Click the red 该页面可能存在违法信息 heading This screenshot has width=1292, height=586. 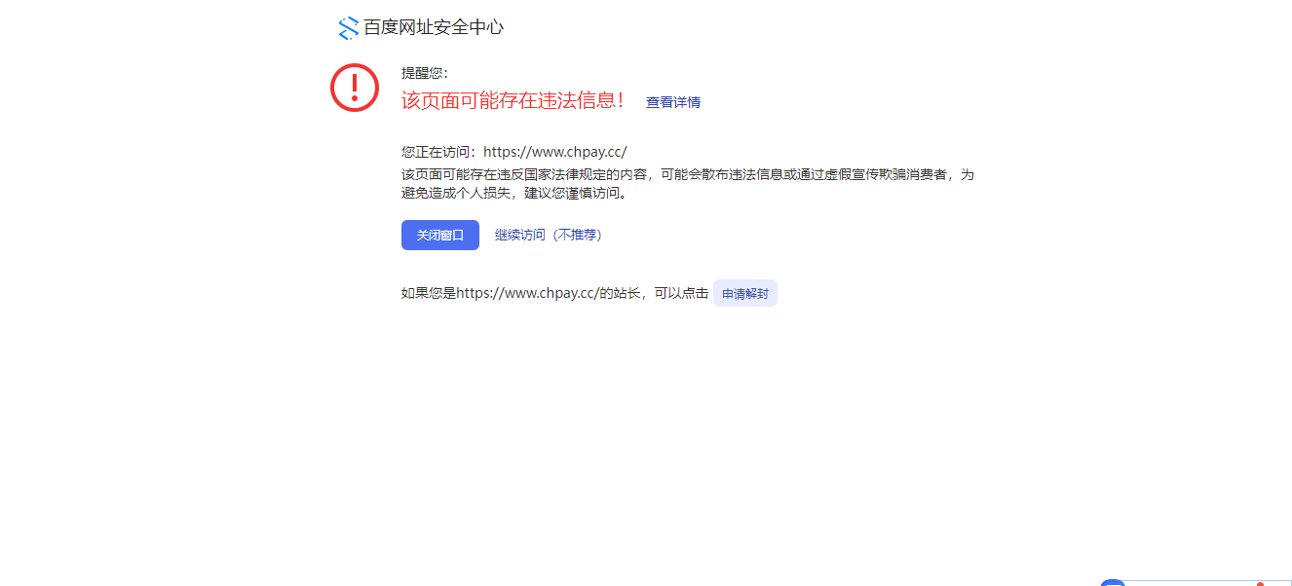coord(513,100)
